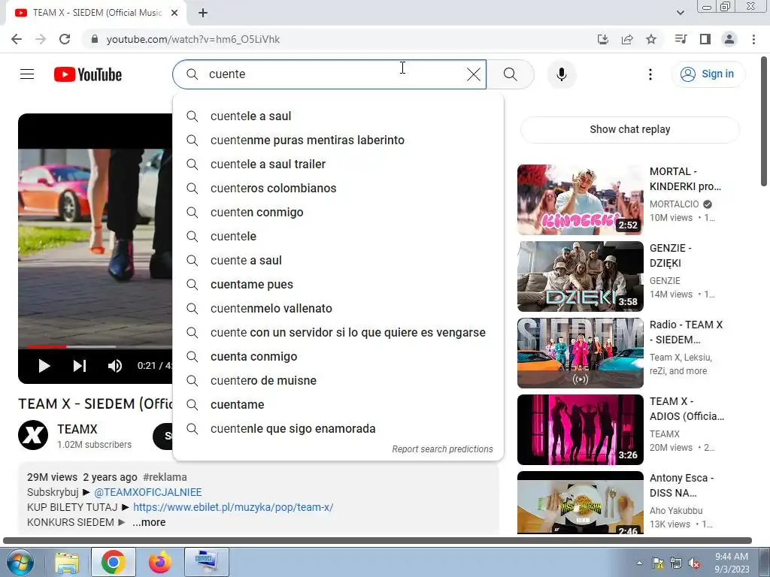Start voice search with microphone icon
Image resolution: width=770 pixels, height=577 pixels.
pos(562,74)
